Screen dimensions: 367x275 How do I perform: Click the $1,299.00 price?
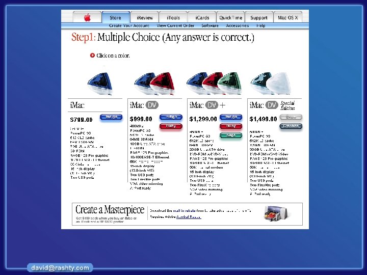[203, 119]
